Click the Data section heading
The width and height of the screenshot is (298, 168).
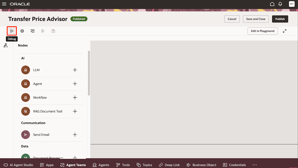pyautogui.click(x=25, y=146)
